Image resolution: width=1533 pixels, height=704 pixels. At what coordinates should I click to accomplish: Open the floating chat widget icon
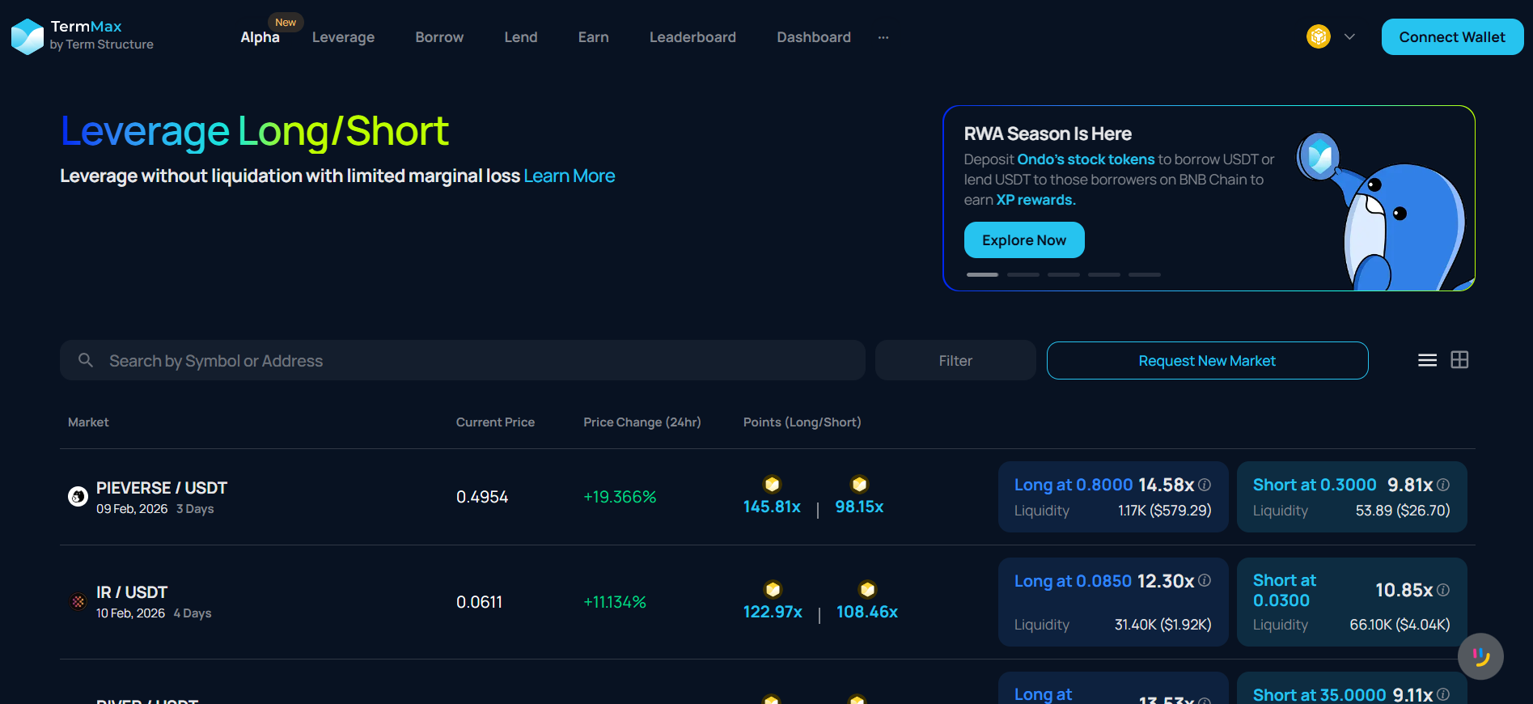1480,656
